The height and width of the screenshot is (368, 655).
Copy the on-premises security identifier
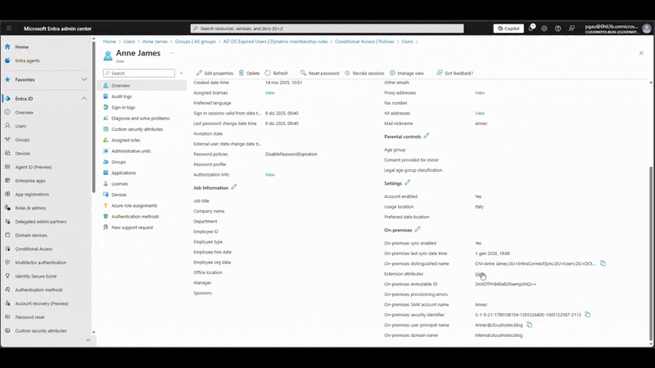(587, 315)
